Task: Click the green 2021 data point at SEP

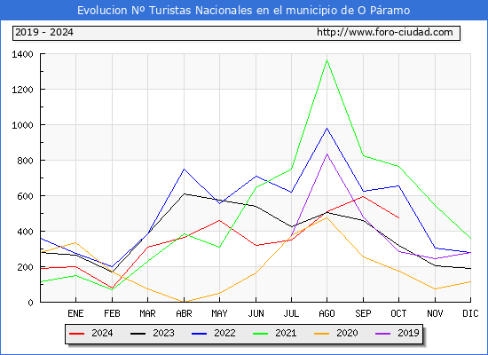Action: [x=363, y=155]
